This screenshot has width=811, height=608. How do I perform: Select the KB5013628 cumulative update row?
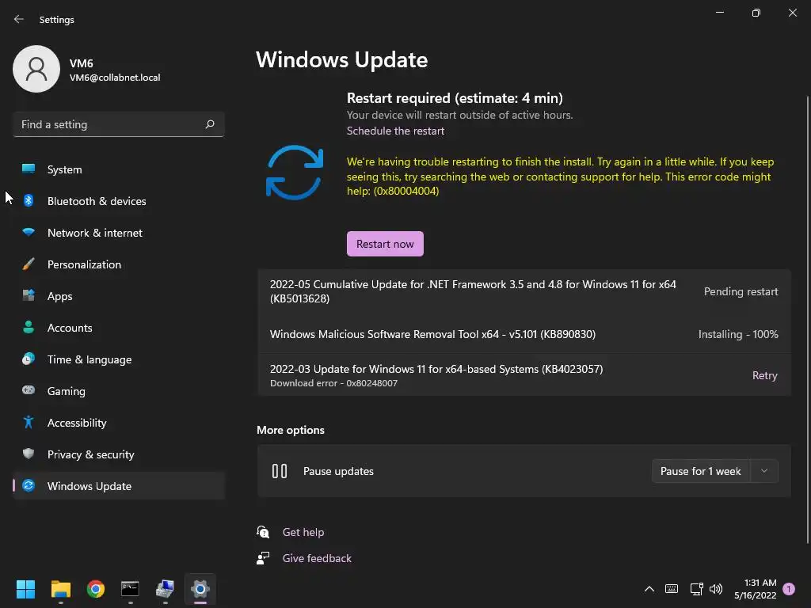point(524,291)
